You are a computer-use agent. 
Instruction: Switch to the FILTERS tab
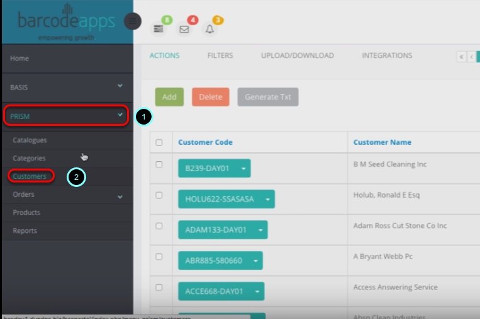pos(220,55)
